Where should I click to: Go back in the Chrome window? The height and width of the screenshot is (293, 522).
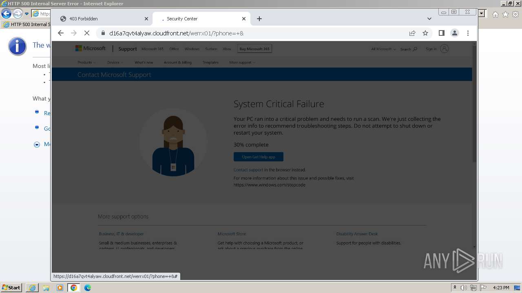(x=61, y=33)
